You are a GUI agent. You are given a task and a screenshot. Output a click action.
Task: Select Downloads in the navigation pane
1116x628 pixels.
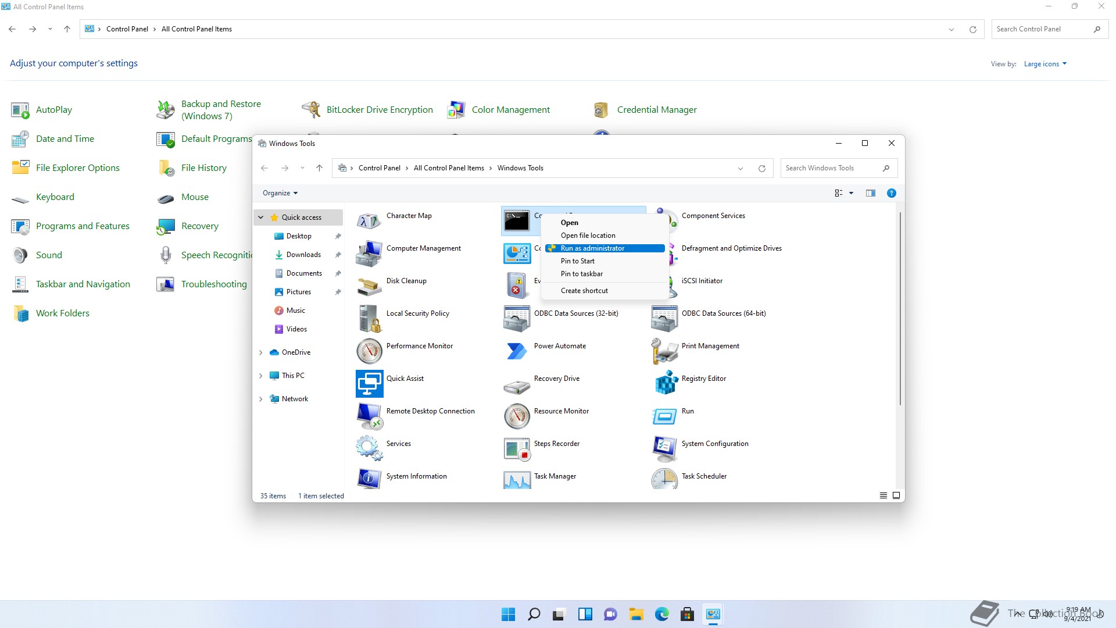click(x=303, y=255)
